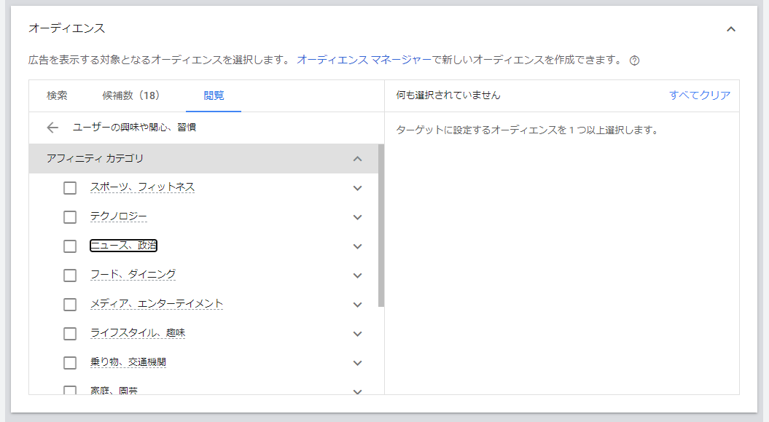Tick the ニュース、政治 checkbox

(x=70, y=246)
